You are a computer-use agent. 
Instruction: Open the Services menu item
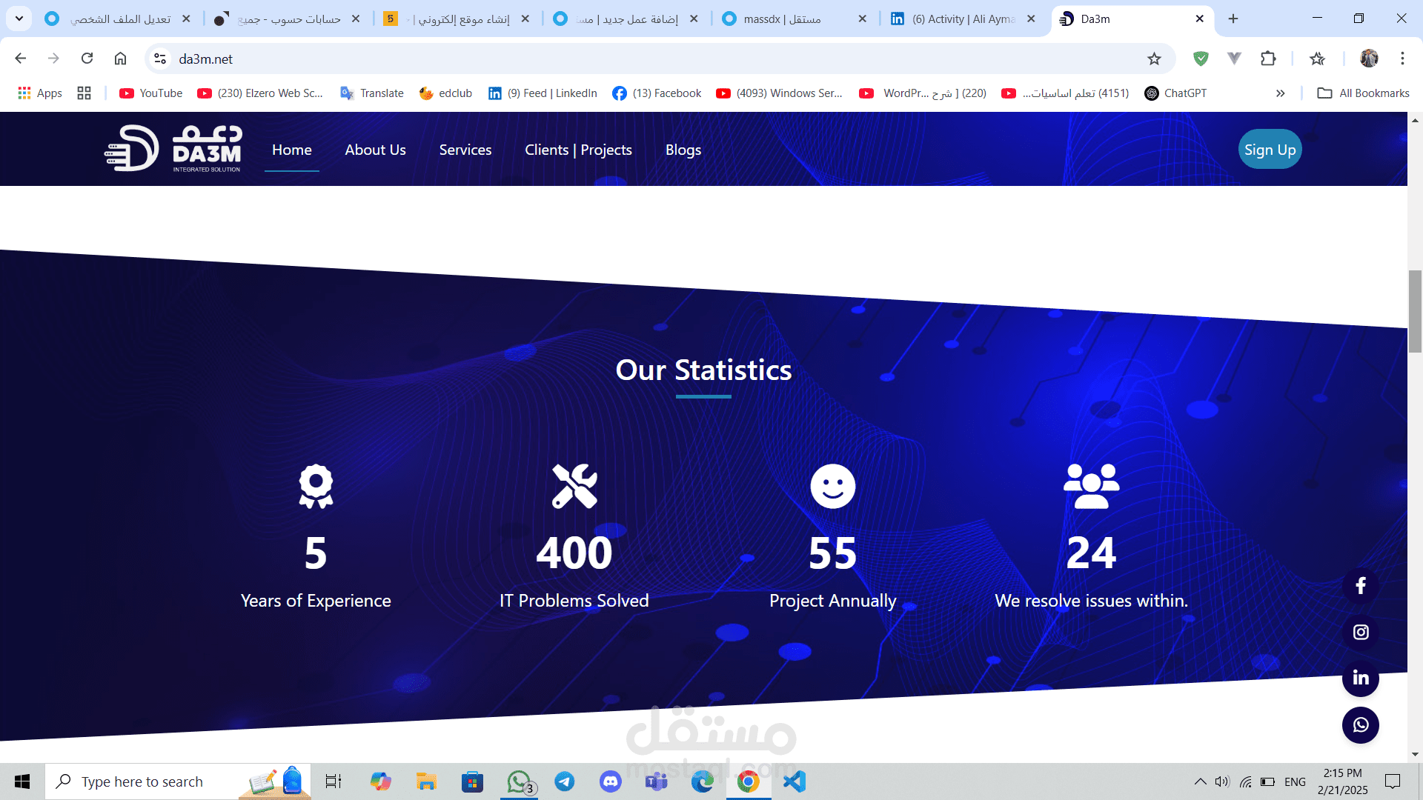465,150
